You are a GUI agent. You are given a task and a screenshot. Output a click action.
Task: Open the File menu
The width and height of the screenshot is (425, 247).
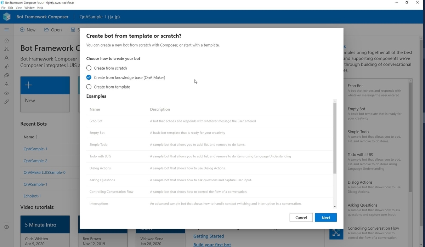click(4, 8)
